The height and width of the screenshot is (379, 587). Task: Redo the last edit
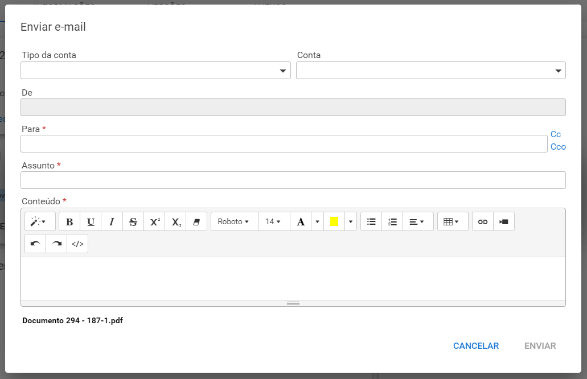click(x=56, y=244)
